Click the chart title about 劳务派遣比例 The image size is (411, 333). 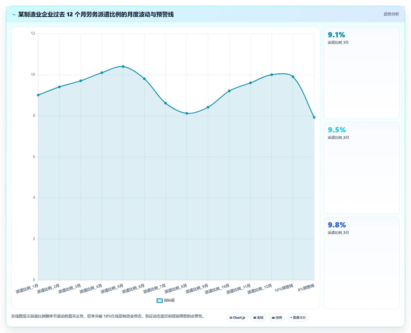tap(96, 14)
